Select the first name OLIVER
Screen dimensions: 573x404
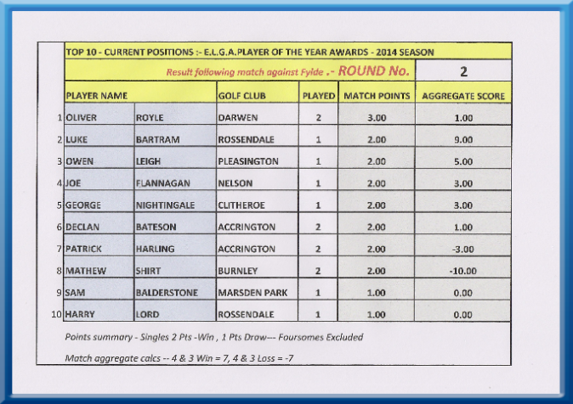(x=81, y=118)
